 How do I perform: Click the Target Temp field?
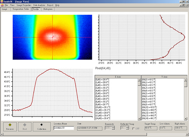tap(151, 128)
